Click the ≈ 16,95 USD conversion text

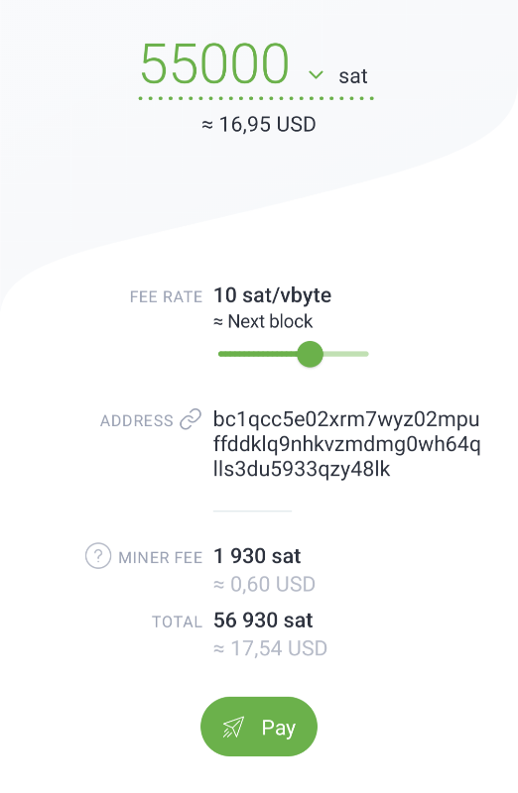259,124
